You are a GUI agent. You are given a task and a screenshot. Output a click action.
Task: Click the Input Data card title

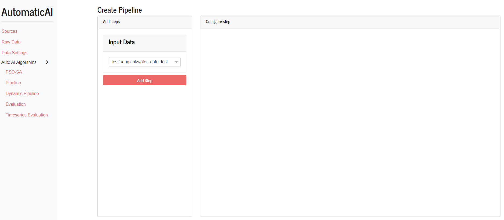[x=122, y=42]
